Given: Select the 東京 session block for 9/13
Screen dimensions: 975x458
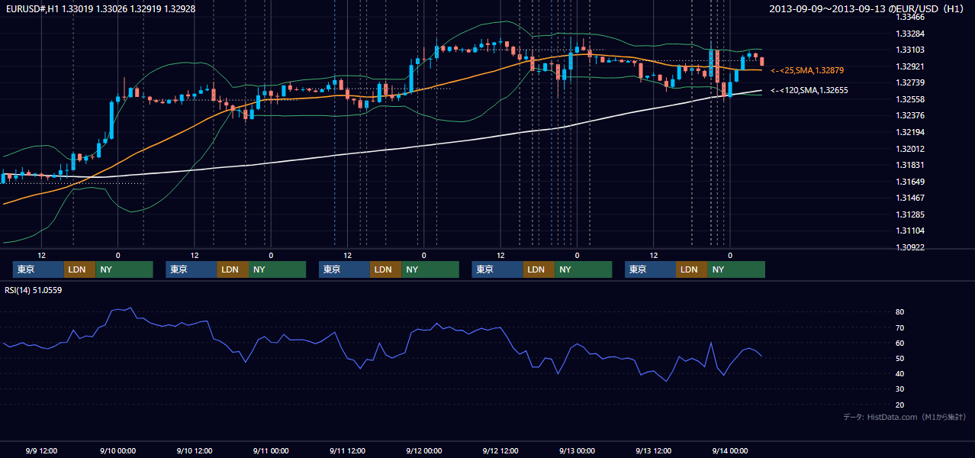Looking at the screenshot, I should point(651,269).
